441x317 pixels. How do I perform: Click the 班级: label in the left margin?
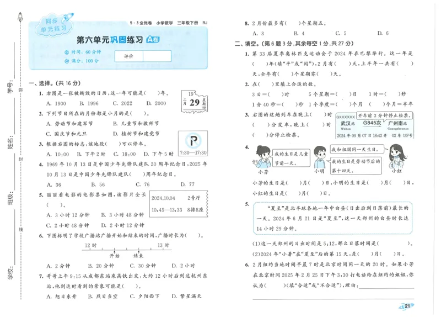coord(10,198)
